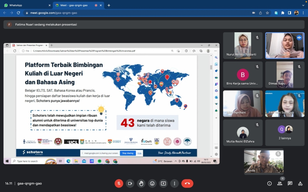Click the teal extension icon in Chrome toolbar

tap(276, 13)
